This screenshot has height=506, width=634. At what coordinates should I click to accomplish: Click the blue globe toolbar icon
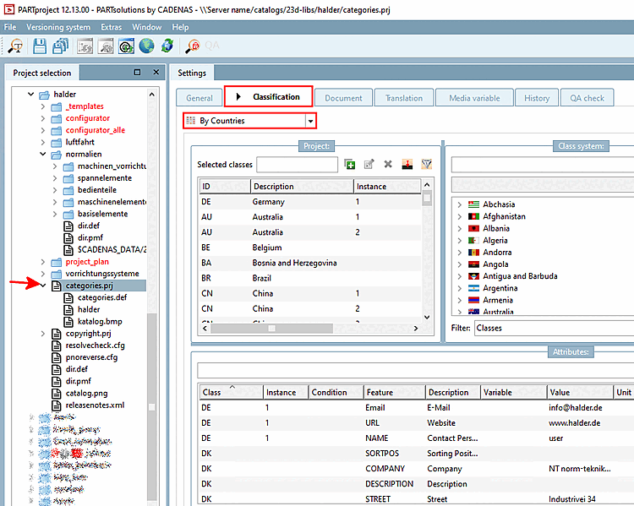146,46
